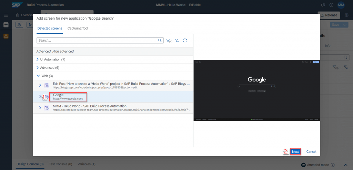The width and height of the screenshot is (353, 170).
Task: Click Attended mode info icon
Action: tap(333, 165)
